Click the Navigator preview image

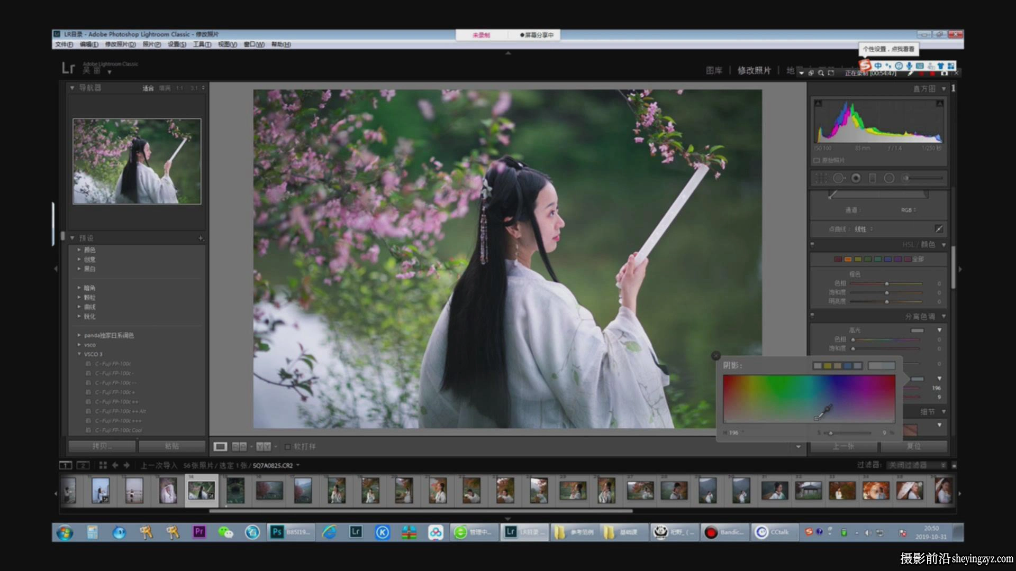click(x=137, y=161)
